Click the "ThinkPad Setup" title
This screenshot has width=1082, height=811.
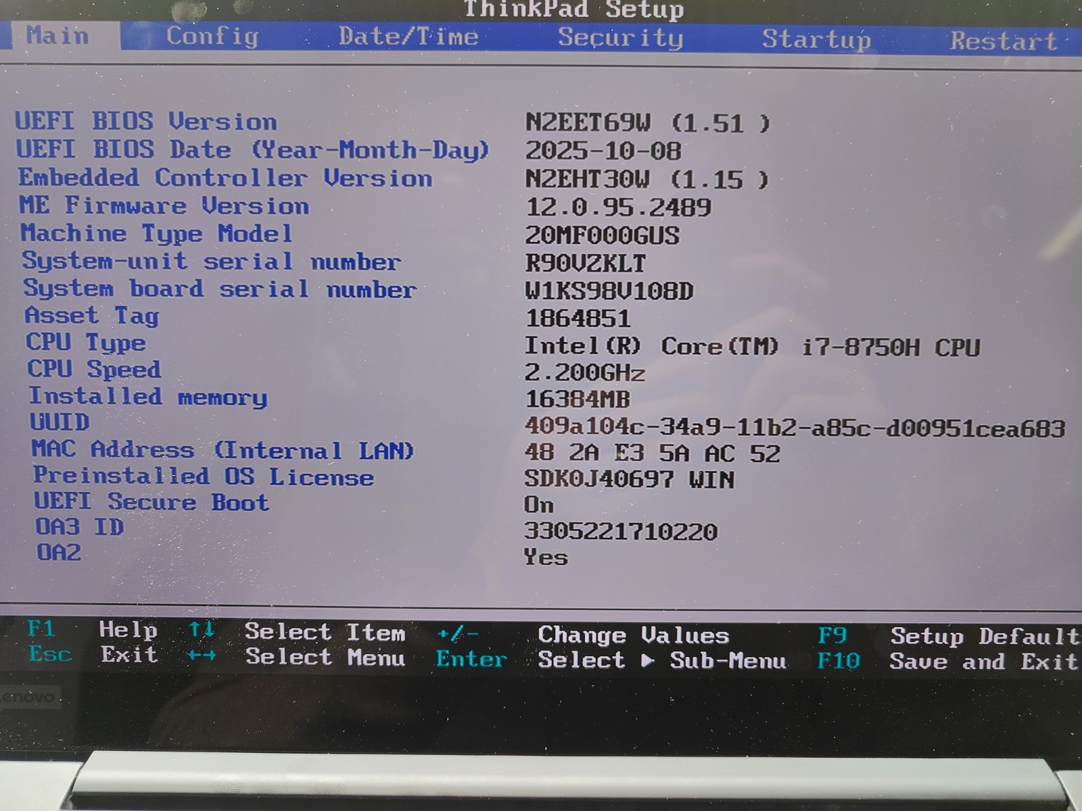(x=574, y=9)
